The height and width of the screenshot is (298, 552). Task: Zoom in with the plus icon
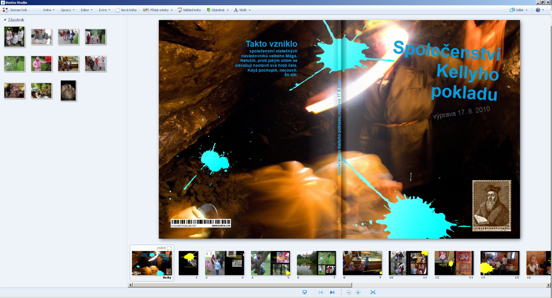(x=358, y=292)
